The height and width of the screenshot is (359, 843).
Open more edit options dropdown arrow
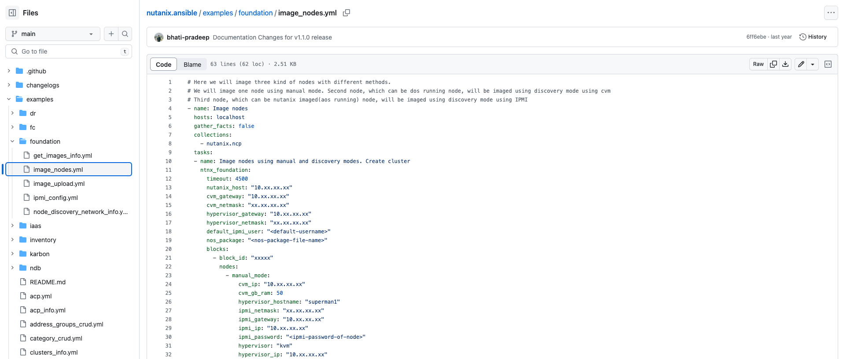813,64
